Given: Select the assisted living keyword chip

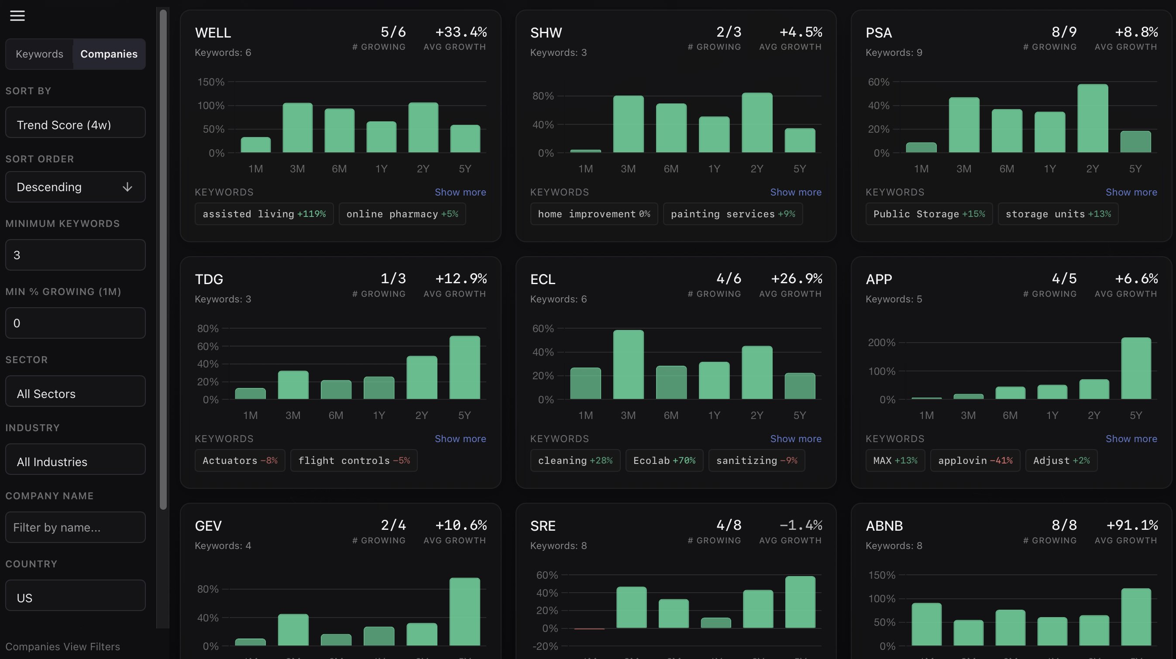Looking at the screenshot, I should tap(264, 214).
